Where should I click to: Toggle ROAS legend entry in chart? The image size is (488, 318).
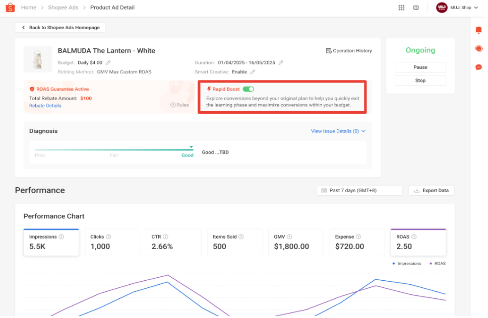tap(438, 263)
